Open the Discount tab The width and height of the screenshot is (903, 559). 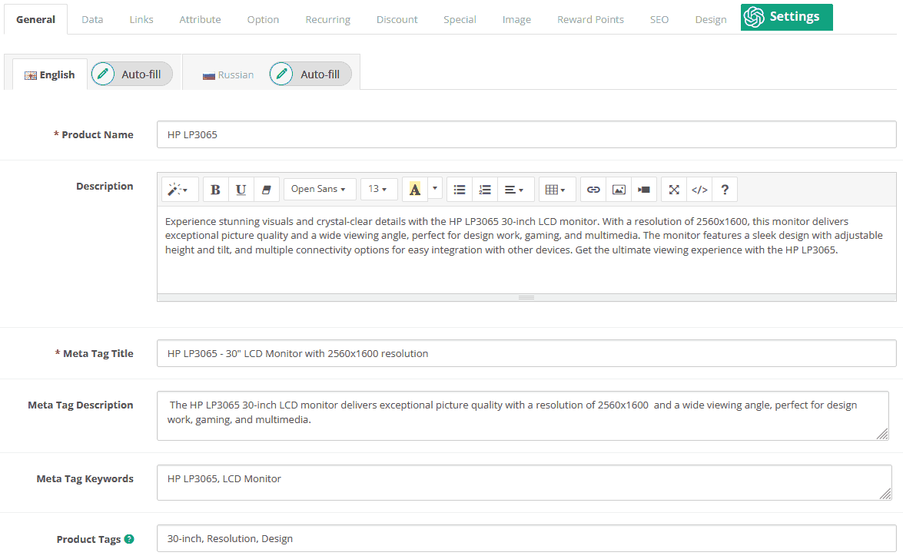point(397,19)
